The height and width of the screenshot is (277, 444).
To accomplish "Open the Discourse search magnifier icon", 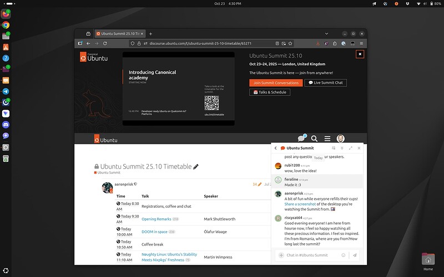I will coord(314,138).
